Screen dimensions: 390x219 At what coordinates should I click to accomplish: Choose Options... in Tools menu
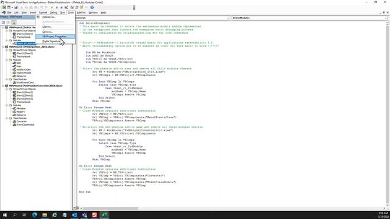point(55,32)
